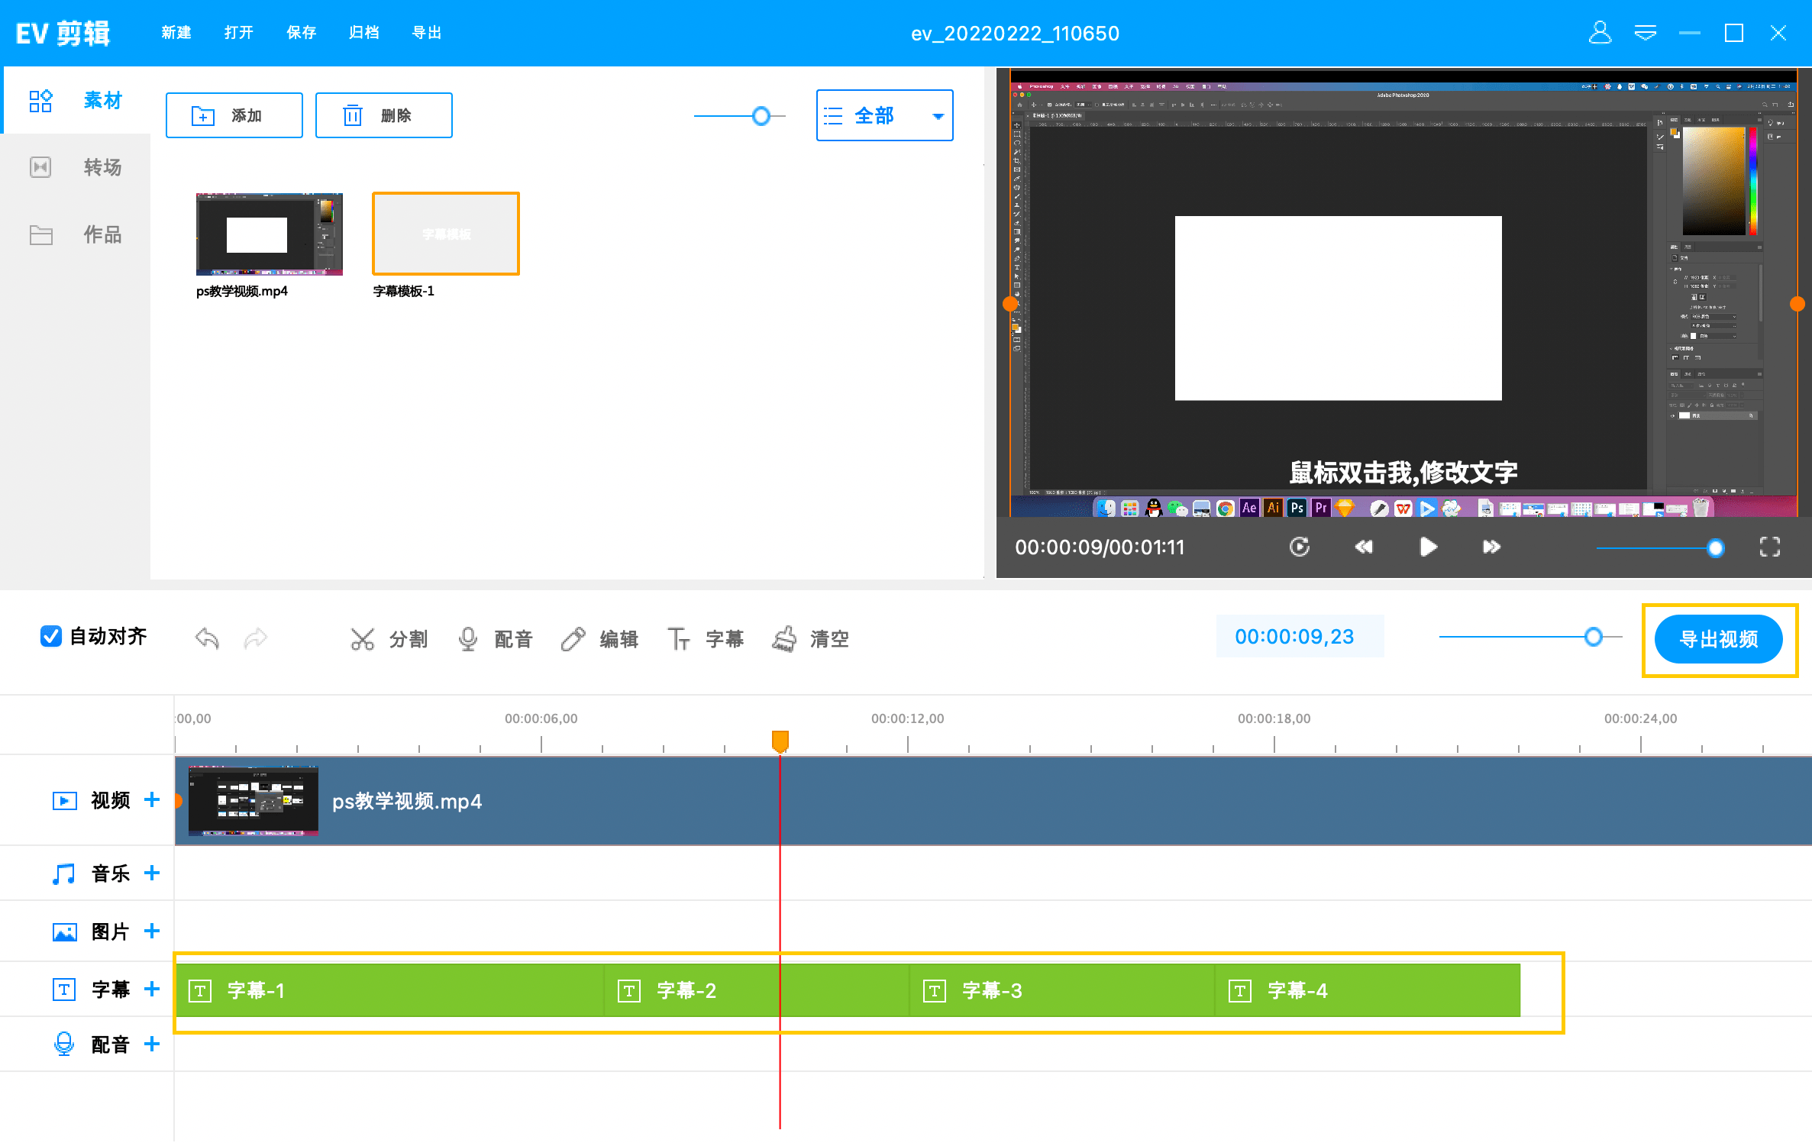This screenshot has height=1143, width=1812.
Task: Select the 字幕-3 clip on timeline
Action: pos(1061,990)
